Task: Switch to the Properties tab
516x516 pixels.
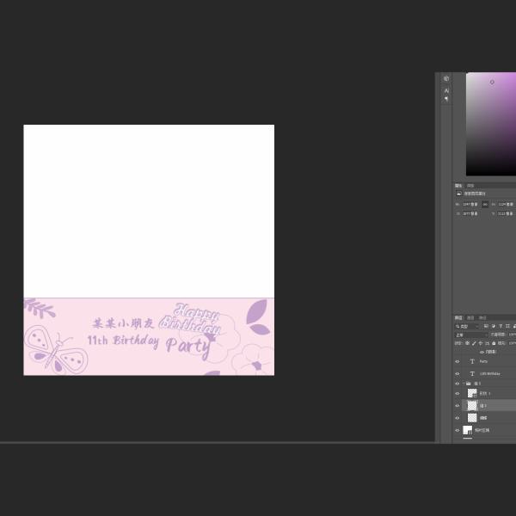Action: [x=458, y=185]
